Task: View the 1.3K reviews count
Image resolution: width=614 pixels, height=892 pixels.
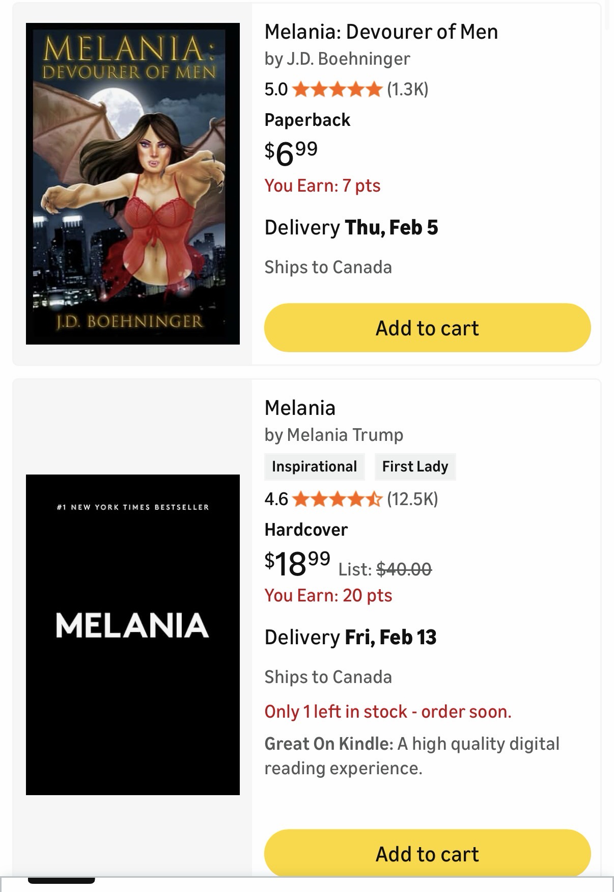Action: point(407,90)
